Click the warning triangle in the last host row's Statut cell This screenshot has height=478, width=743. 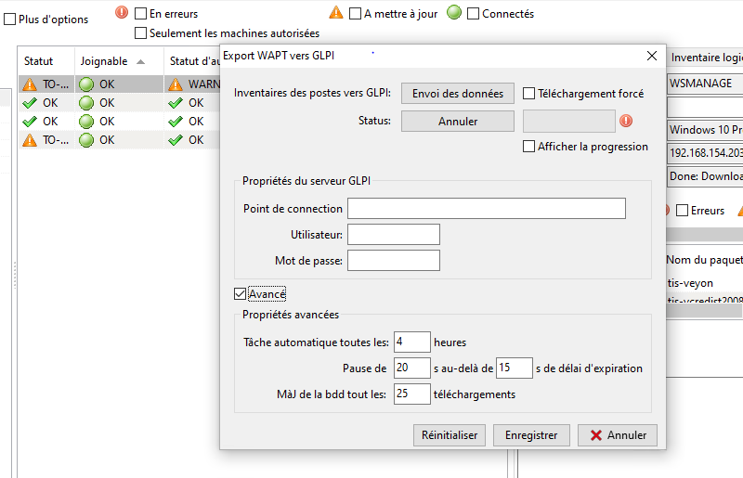30,140
